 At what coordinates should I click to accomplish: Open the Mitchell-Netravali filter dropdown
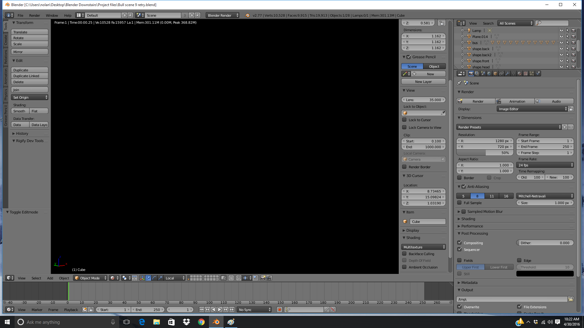pos(545,196)
